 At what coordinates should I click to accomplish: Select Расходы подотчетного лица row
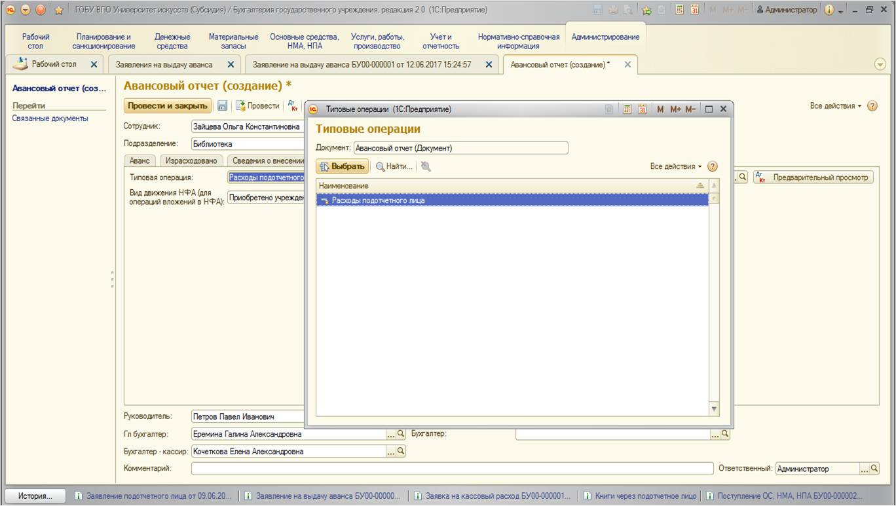click(x=512, y=200)
